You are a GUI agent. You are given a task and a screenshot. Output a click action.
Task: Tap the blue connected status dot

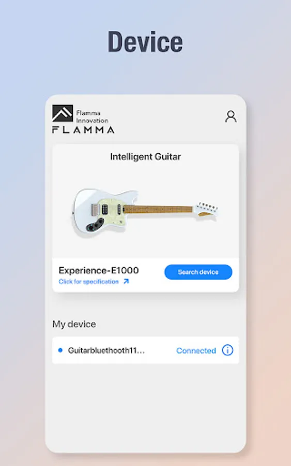(x=60, y=350)
